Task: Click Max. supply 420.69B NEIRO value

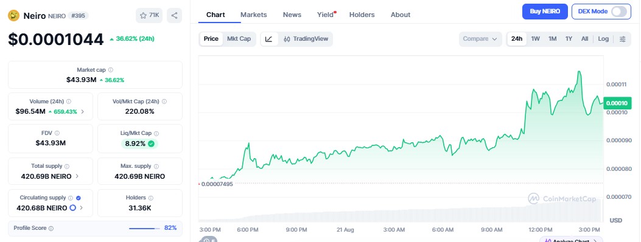Action: pos(140,176)
